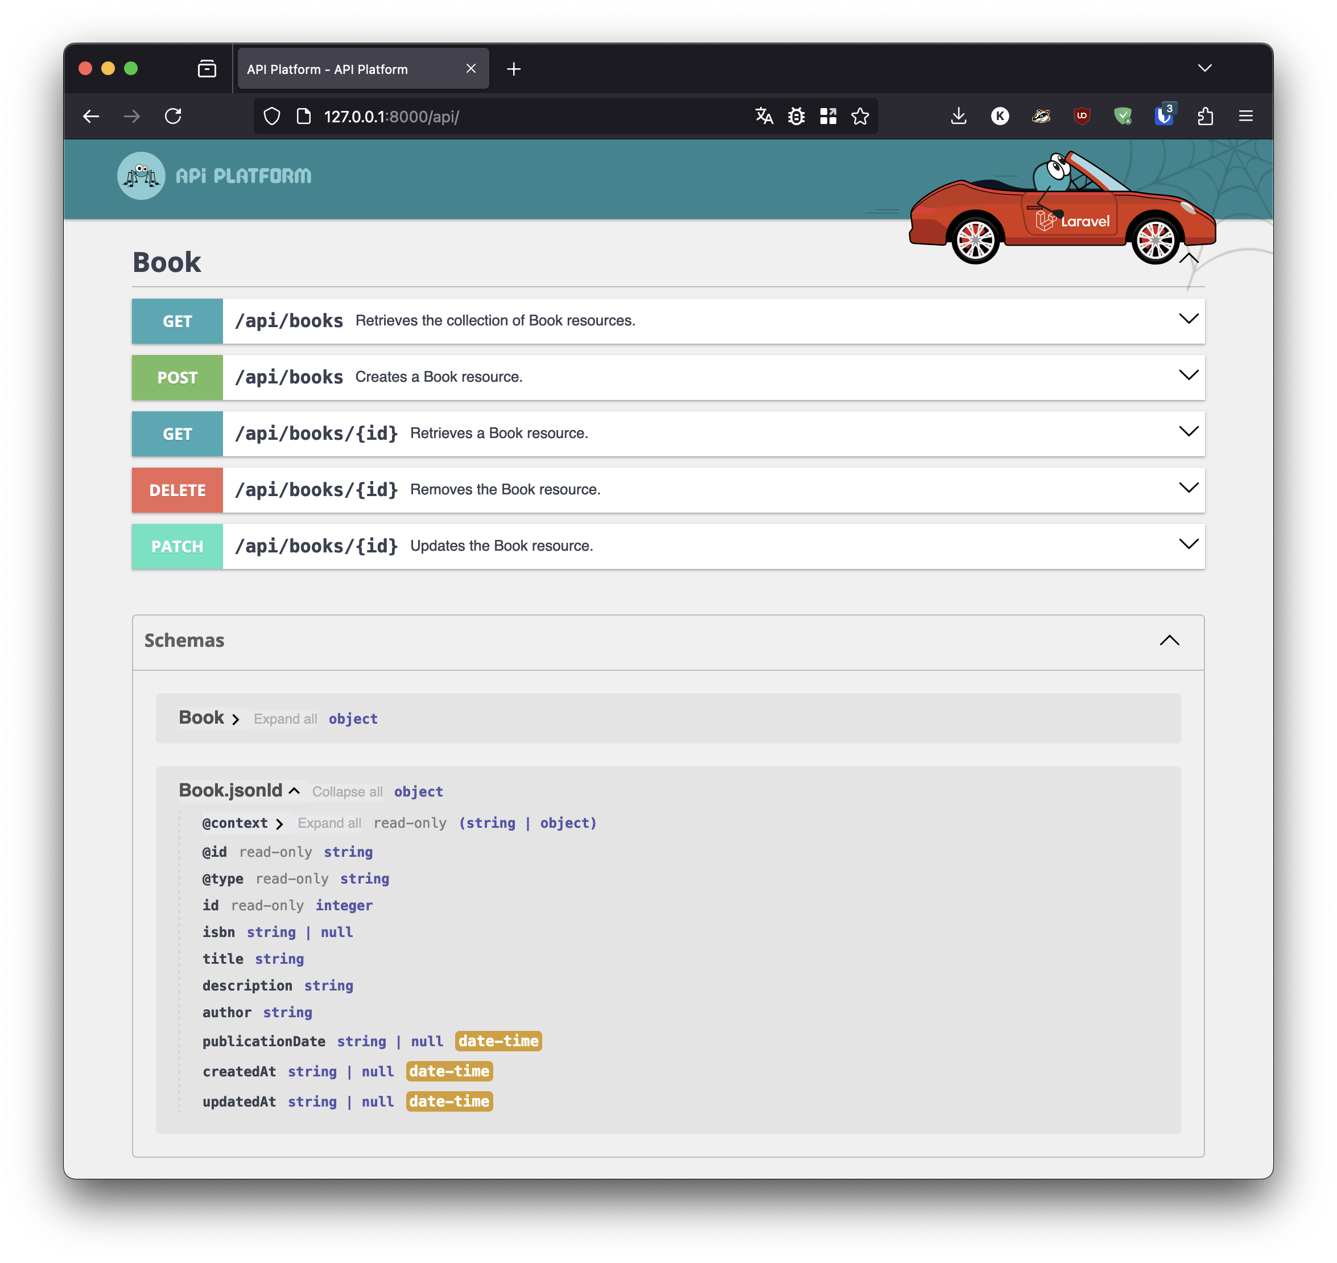
Task: Open the Bitwarden extension with badge 3
Action: click(x=1165, y=116)
